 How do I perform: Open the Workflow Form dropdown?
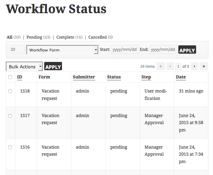62,50
